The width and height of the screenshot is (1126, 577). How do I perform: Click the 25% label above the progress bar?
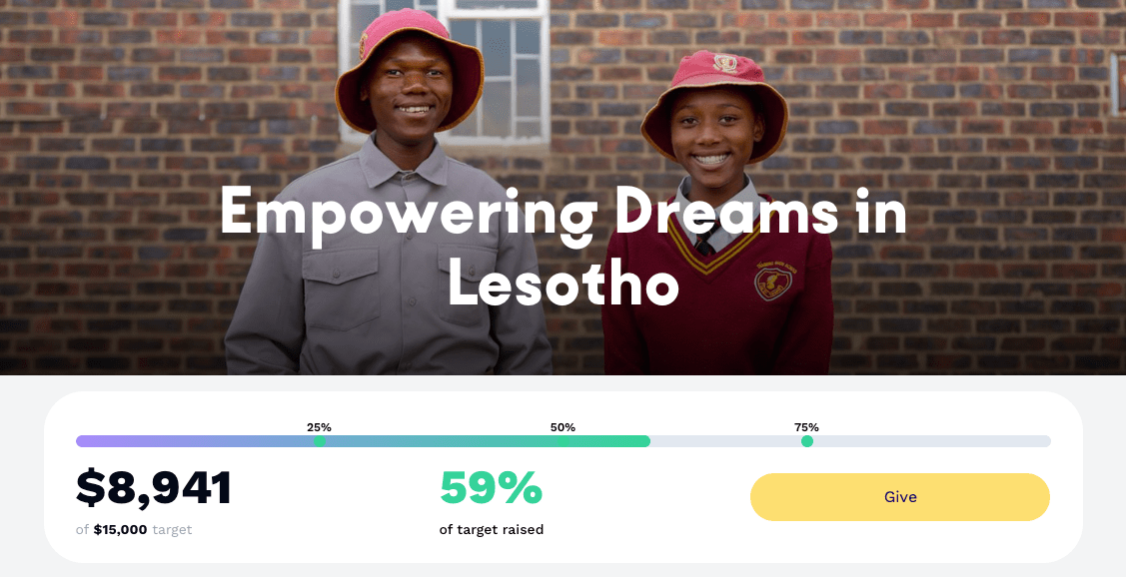click(x=320, y=427)
